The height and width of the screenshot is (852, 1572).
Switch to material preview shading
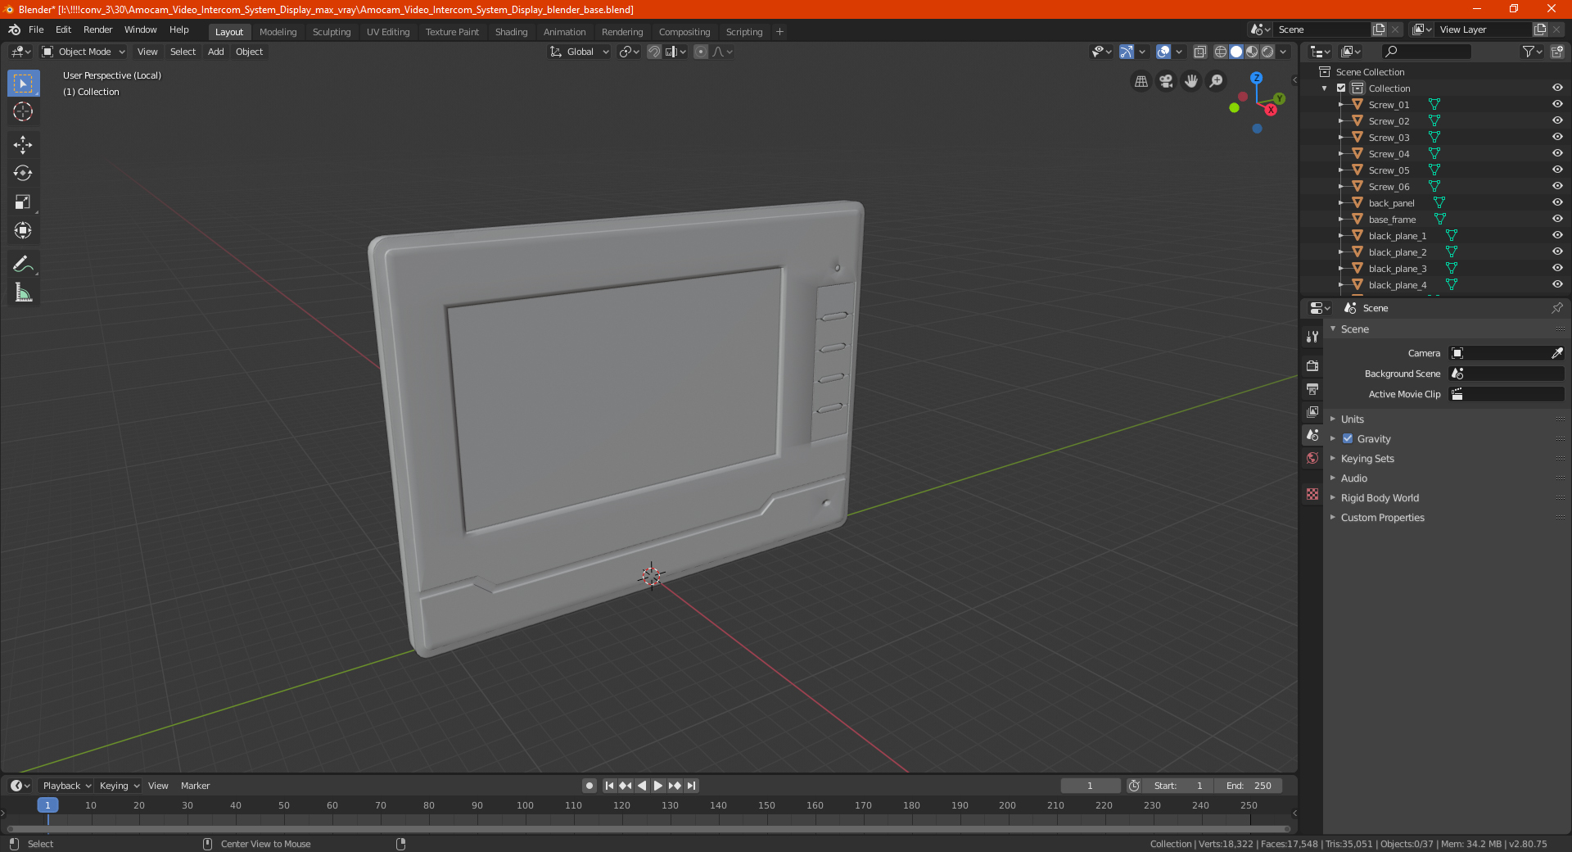pyautogui.click(x=1252, y=52)
